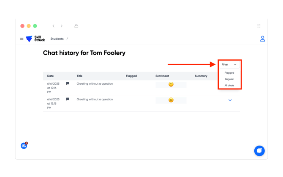Click the Sentiment column header
The width and height of the screenshot is (283, 177).
coord(162,76)
